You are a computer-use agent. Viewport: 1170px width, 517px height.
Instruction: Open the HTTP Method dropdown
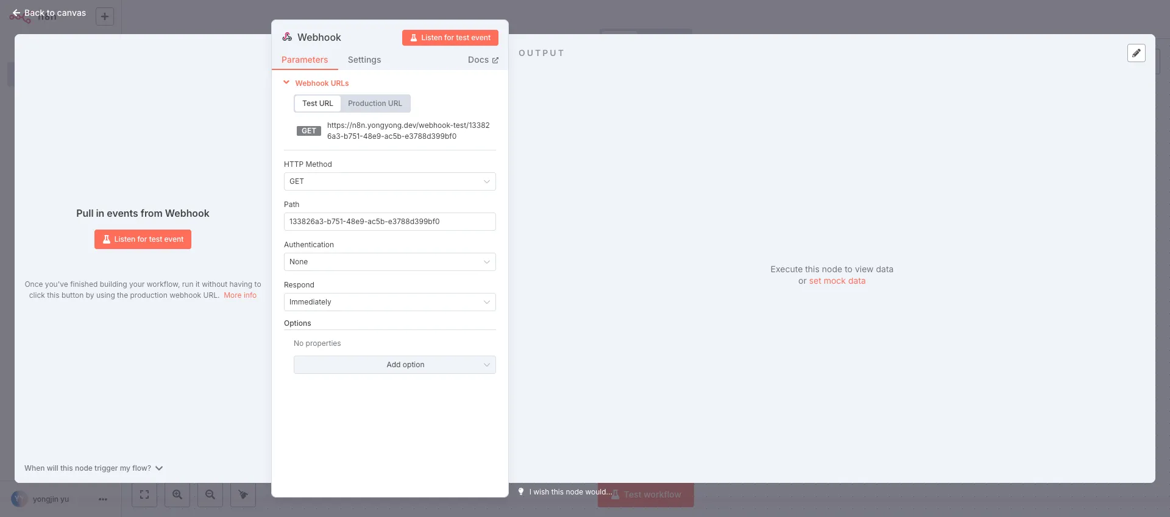coord(389,181)
